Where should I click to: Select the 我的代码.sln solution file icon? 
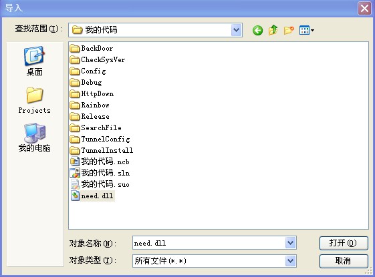coord(75,173)
